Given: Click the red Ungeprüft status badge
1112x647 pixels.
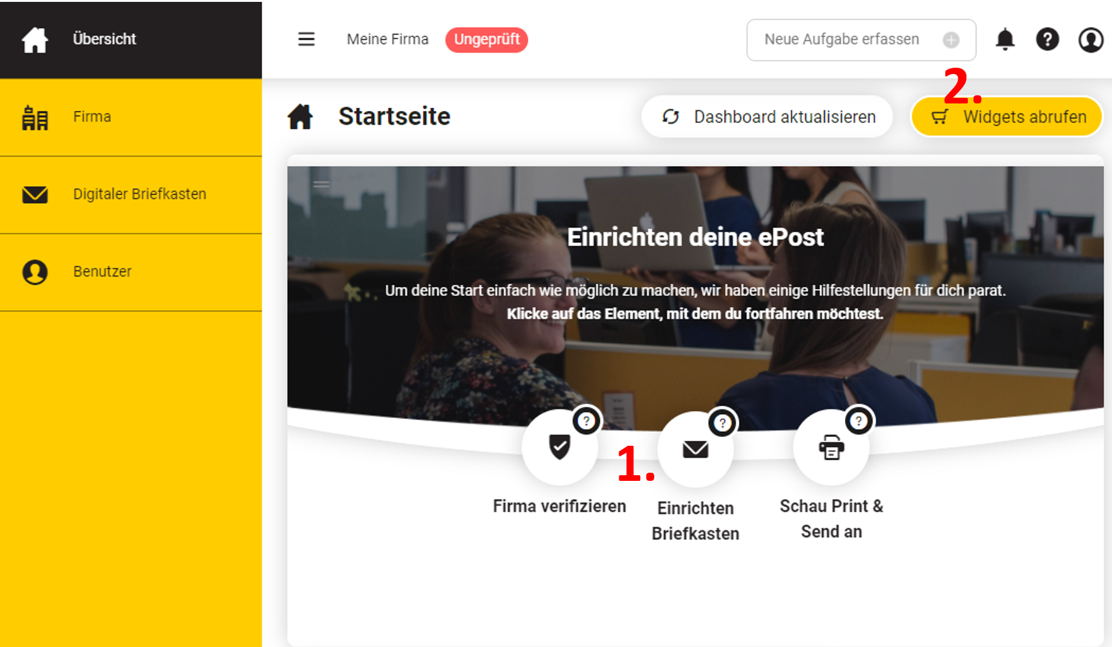Looking at the screenshot, I should pos(486,39).
